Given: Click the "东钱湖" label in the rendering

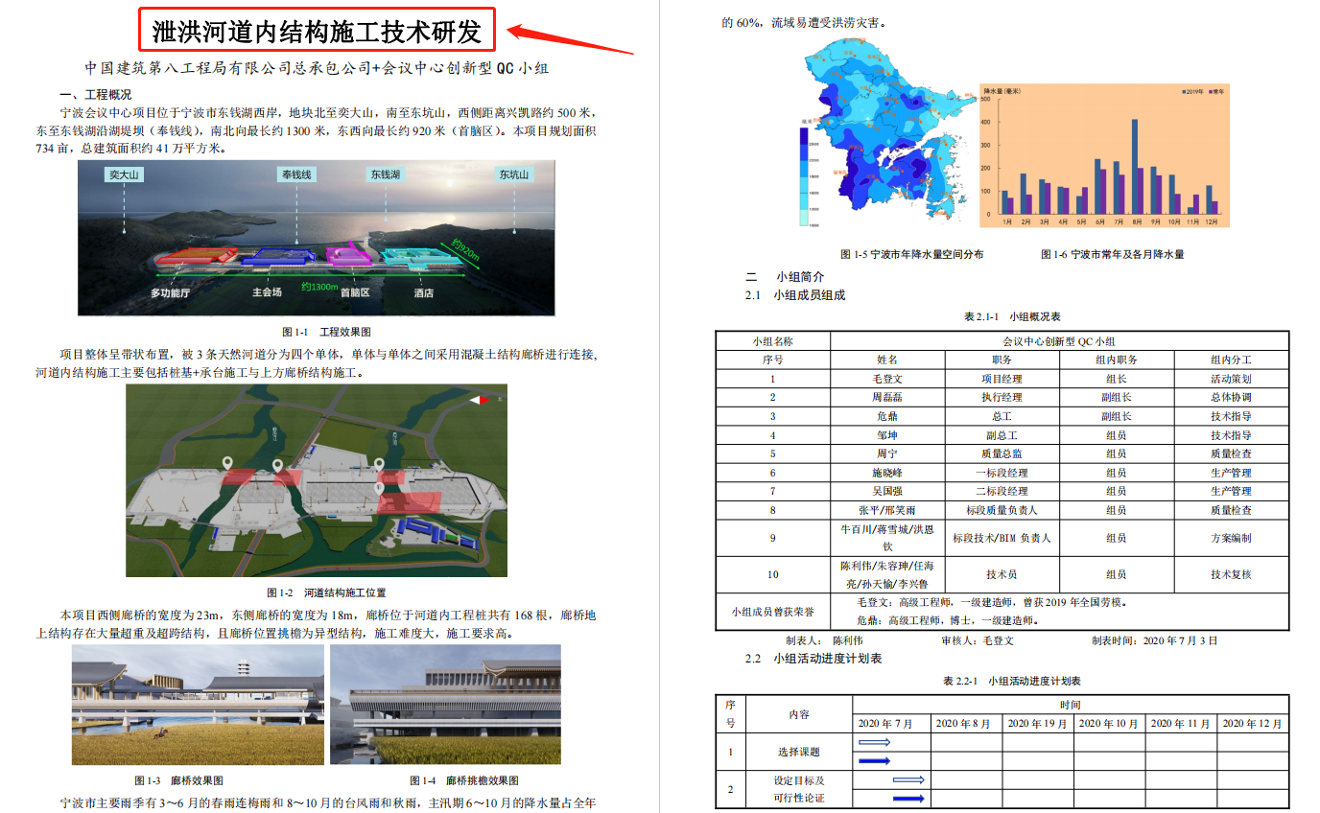Looking at the screenshot, I should pyautogui.click(x=386, y=175).
